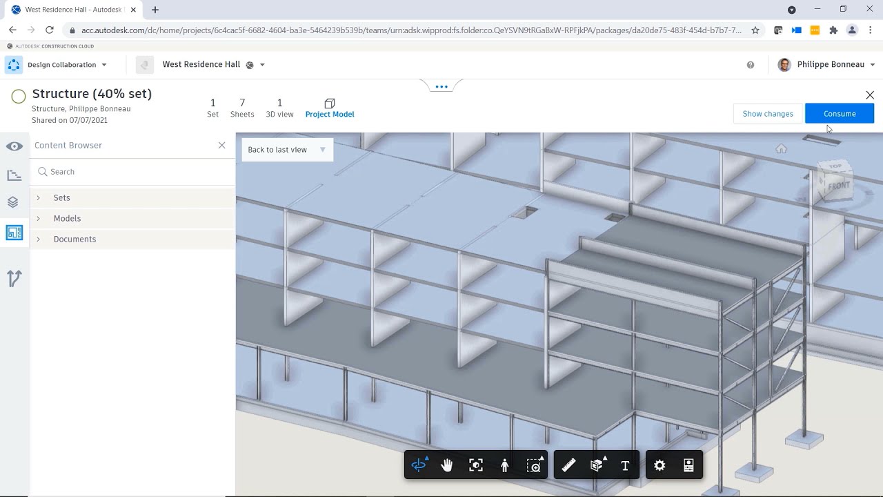Close the Content Browser panel
883x497 pixels.
(221, 145)
